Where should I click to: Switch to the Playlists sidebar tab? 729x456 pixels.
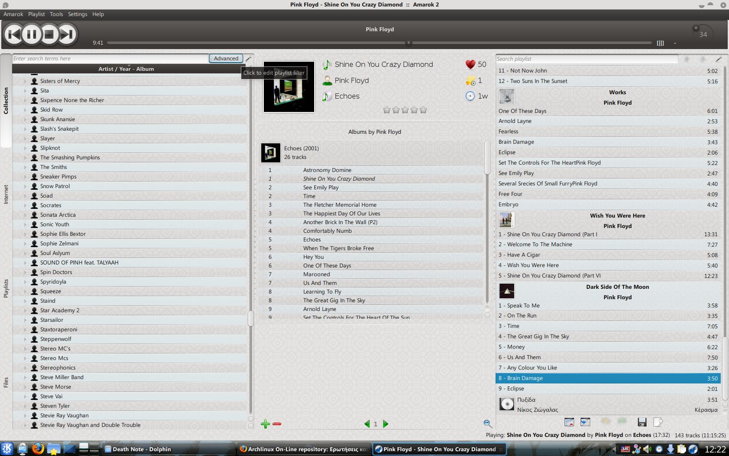point(6,288)
